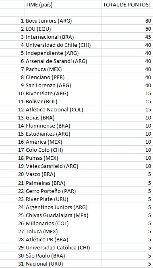Select the Internacional (BRA) cell
The width and height of the screenshot is (153, 268).
click(63, 37)
